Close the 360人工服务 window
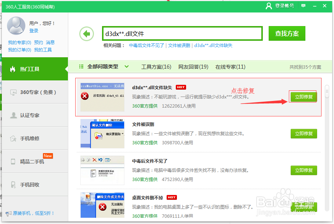Image resolution: width=334 pixels, height=224 pixels. [324, 6]
